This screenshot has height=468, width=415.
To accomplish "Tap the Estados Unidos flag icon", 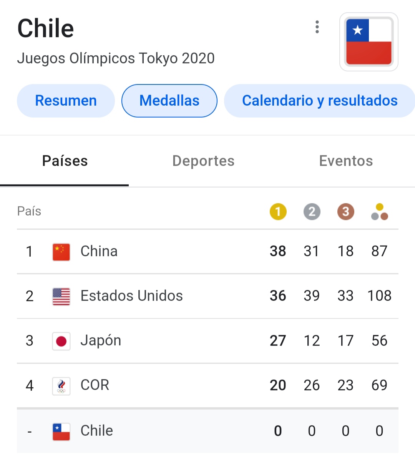I will (x=61, y=297).
